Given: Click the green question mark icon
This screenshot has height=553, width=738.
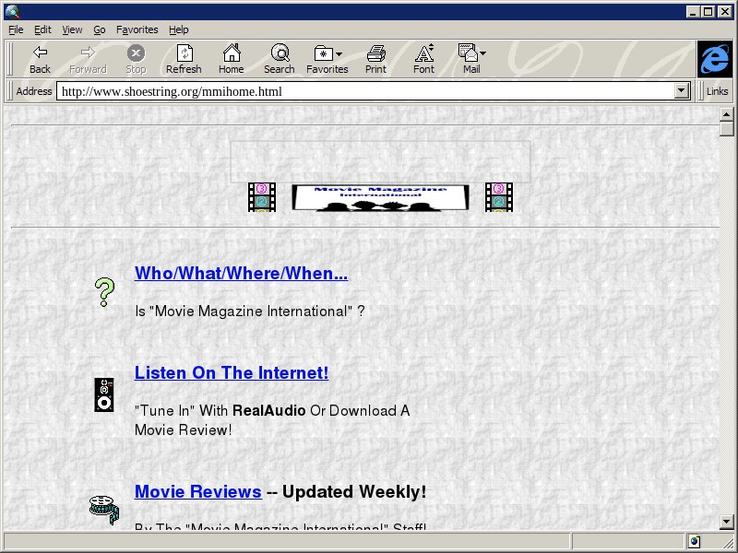Looking at the screenshot, I should point(104,291).
